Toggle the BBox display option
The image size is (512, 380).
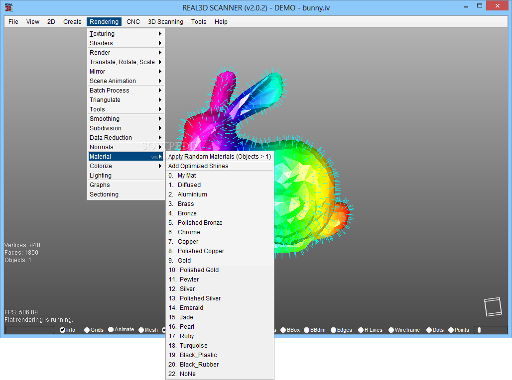[x=290, y=330]
